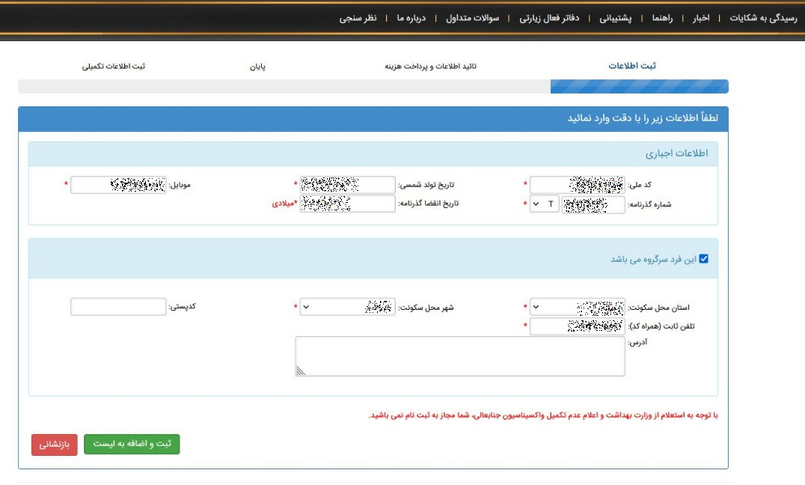Expand the 'شهر محل سکونت' city dropdown
This screenshot has height=485, width=805.
[x=347, y=307]
